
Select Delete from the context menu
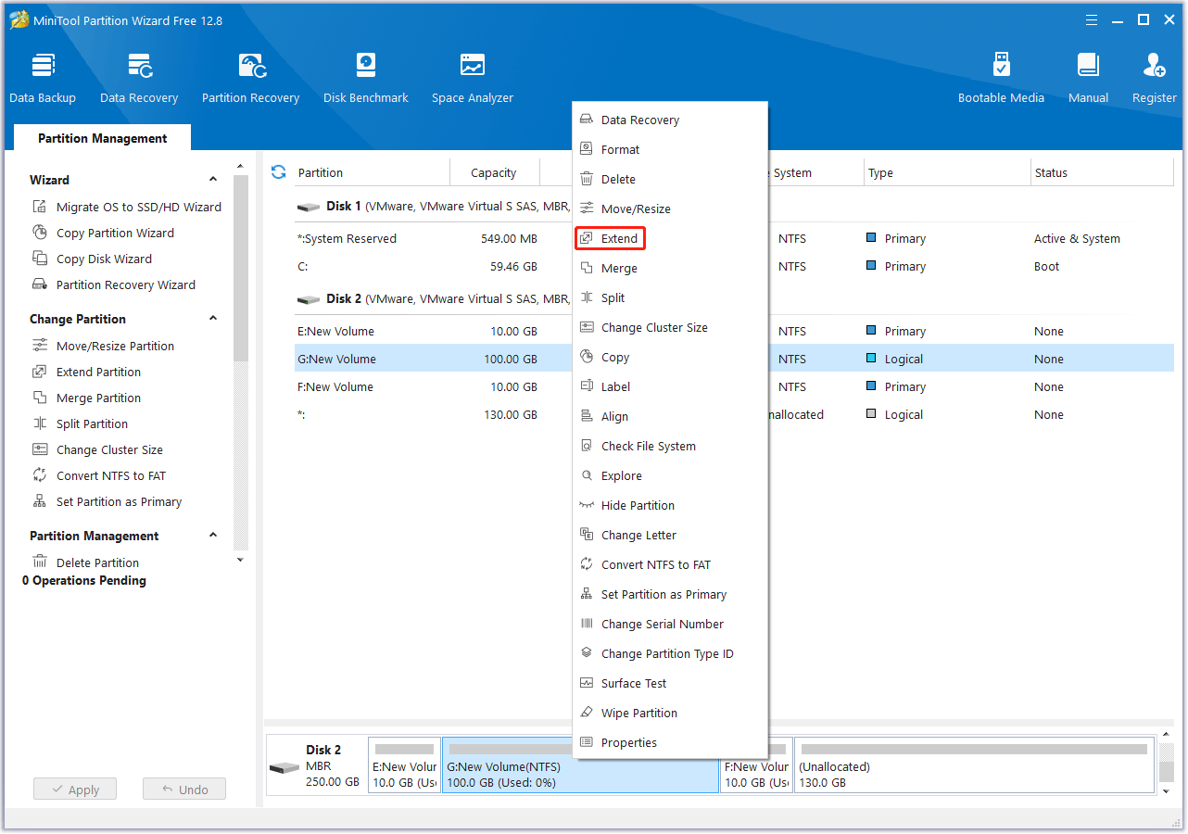670,179
